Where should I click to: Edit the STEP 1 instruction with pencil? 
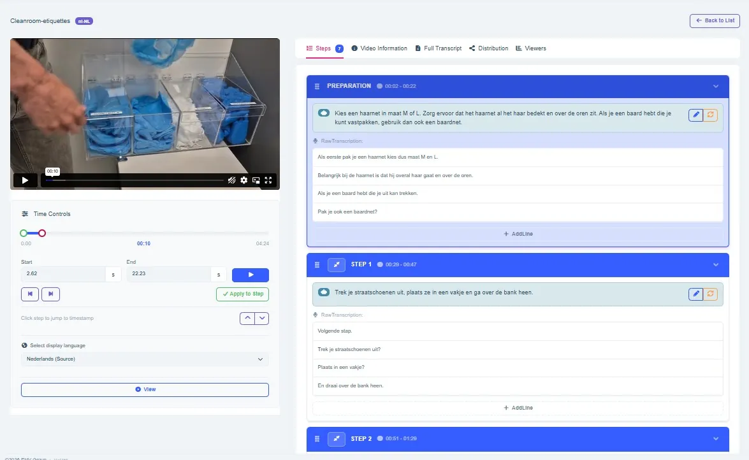(x=696, y=294)
